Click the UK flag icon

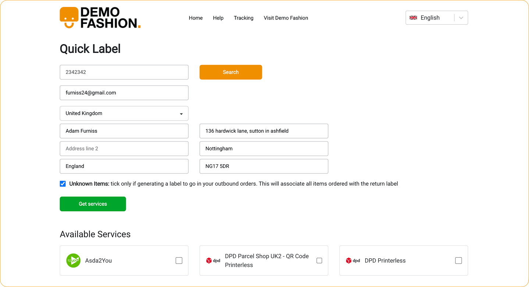(x=413, y=18)
